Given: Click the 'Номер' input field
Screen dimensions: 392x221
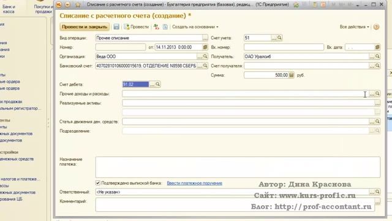Looking at the screenshot, I should click(x=121, y=47).
